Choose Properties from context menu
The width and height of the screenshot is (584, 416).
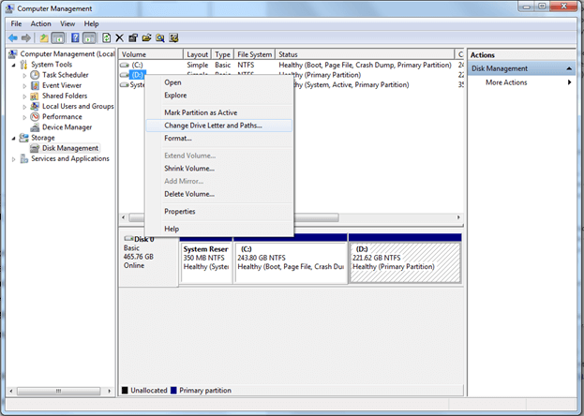tap(219, 212)
